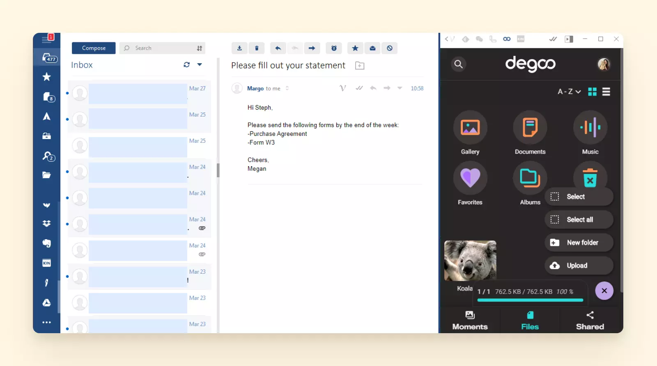Expand recipient details arrows next to 'to me'
The width and height of the screenshot is (657, 366).
287,88
